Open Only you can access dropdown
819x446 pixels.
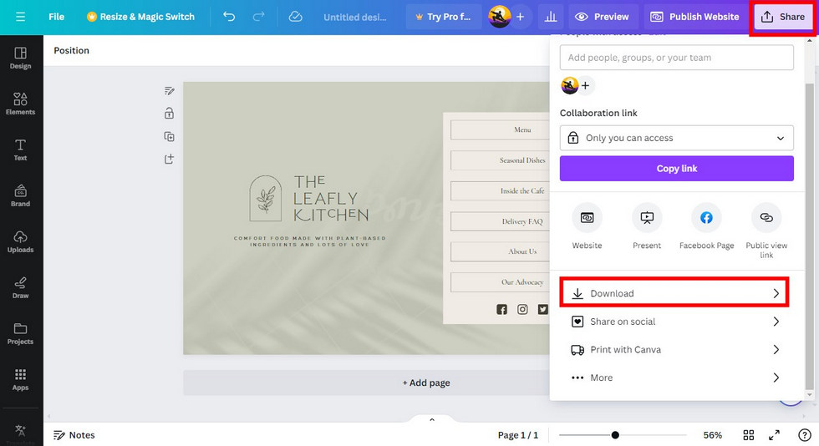676,138
